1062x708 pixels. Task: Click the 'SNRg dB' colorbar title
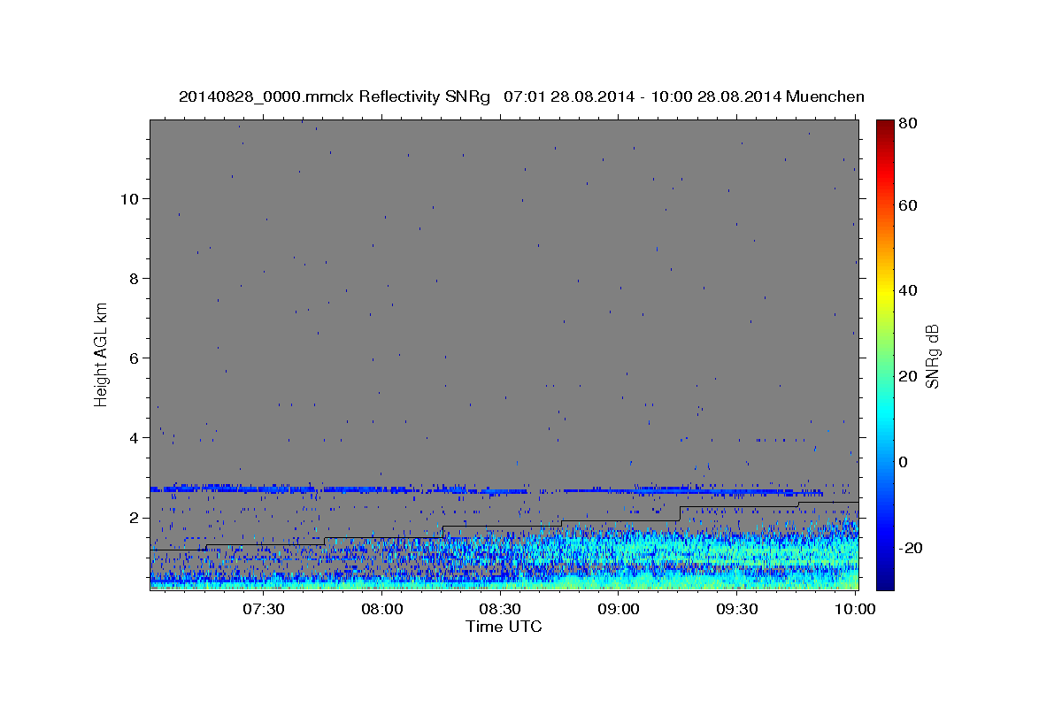[x=932, y=356]
